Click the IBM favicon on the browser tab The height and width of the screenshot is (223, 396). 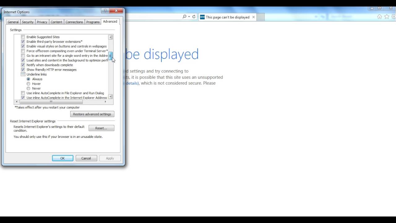202,17
